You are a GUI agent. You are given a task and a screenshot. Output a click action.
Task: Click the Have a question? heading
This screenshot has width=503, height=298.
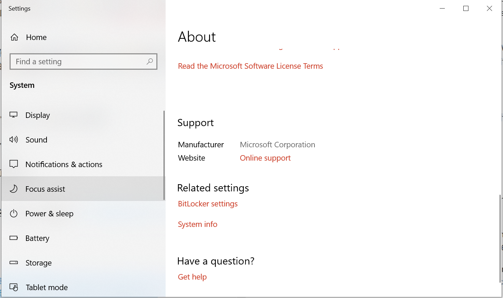coord(216,261)
